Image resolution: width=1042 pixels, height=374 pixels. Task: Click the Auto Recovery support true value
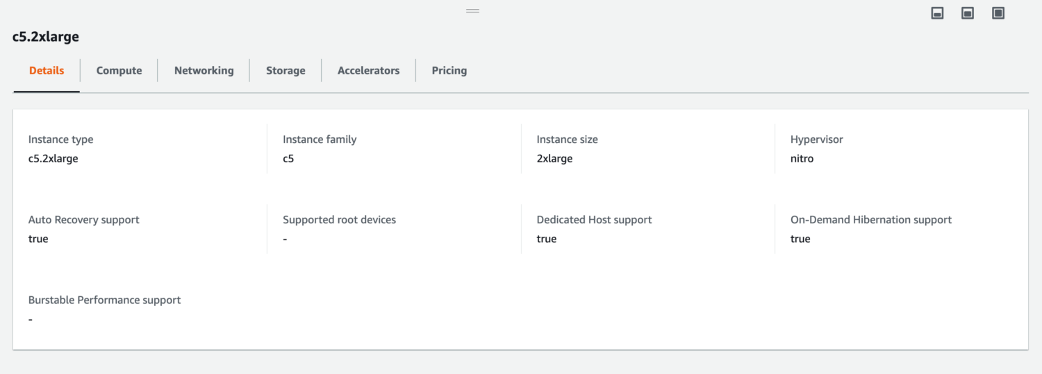pos(38,239)
